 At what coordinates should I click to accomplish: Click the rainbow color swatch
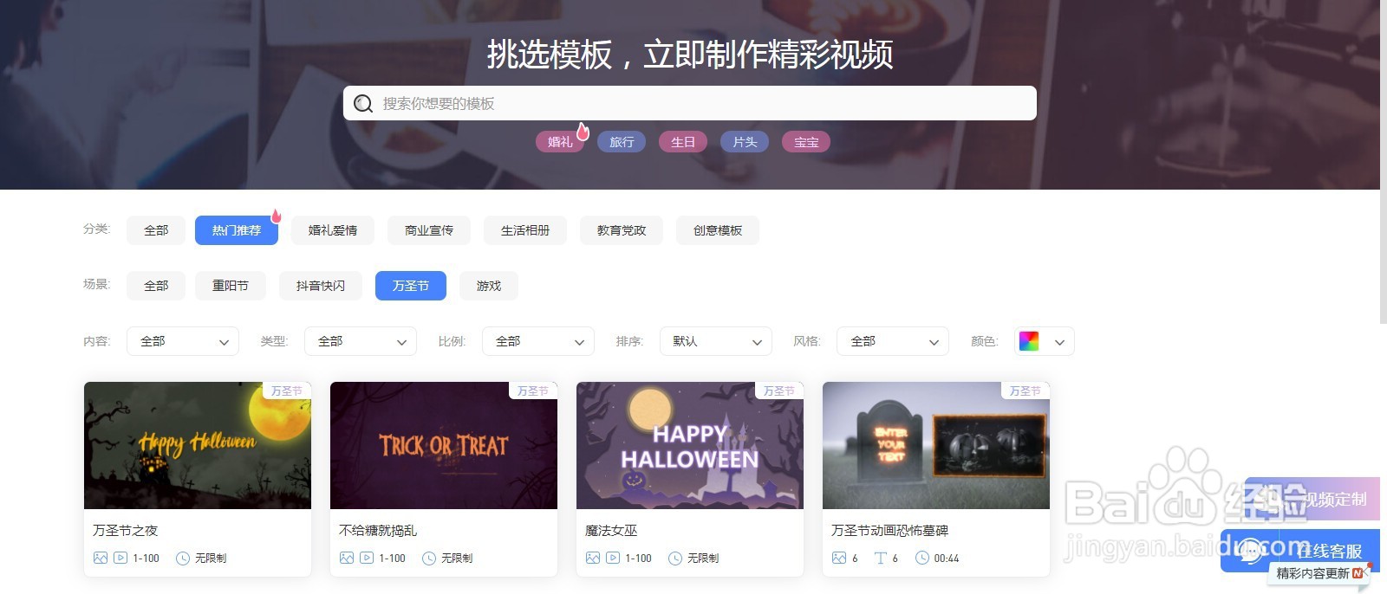(1029, 341)
